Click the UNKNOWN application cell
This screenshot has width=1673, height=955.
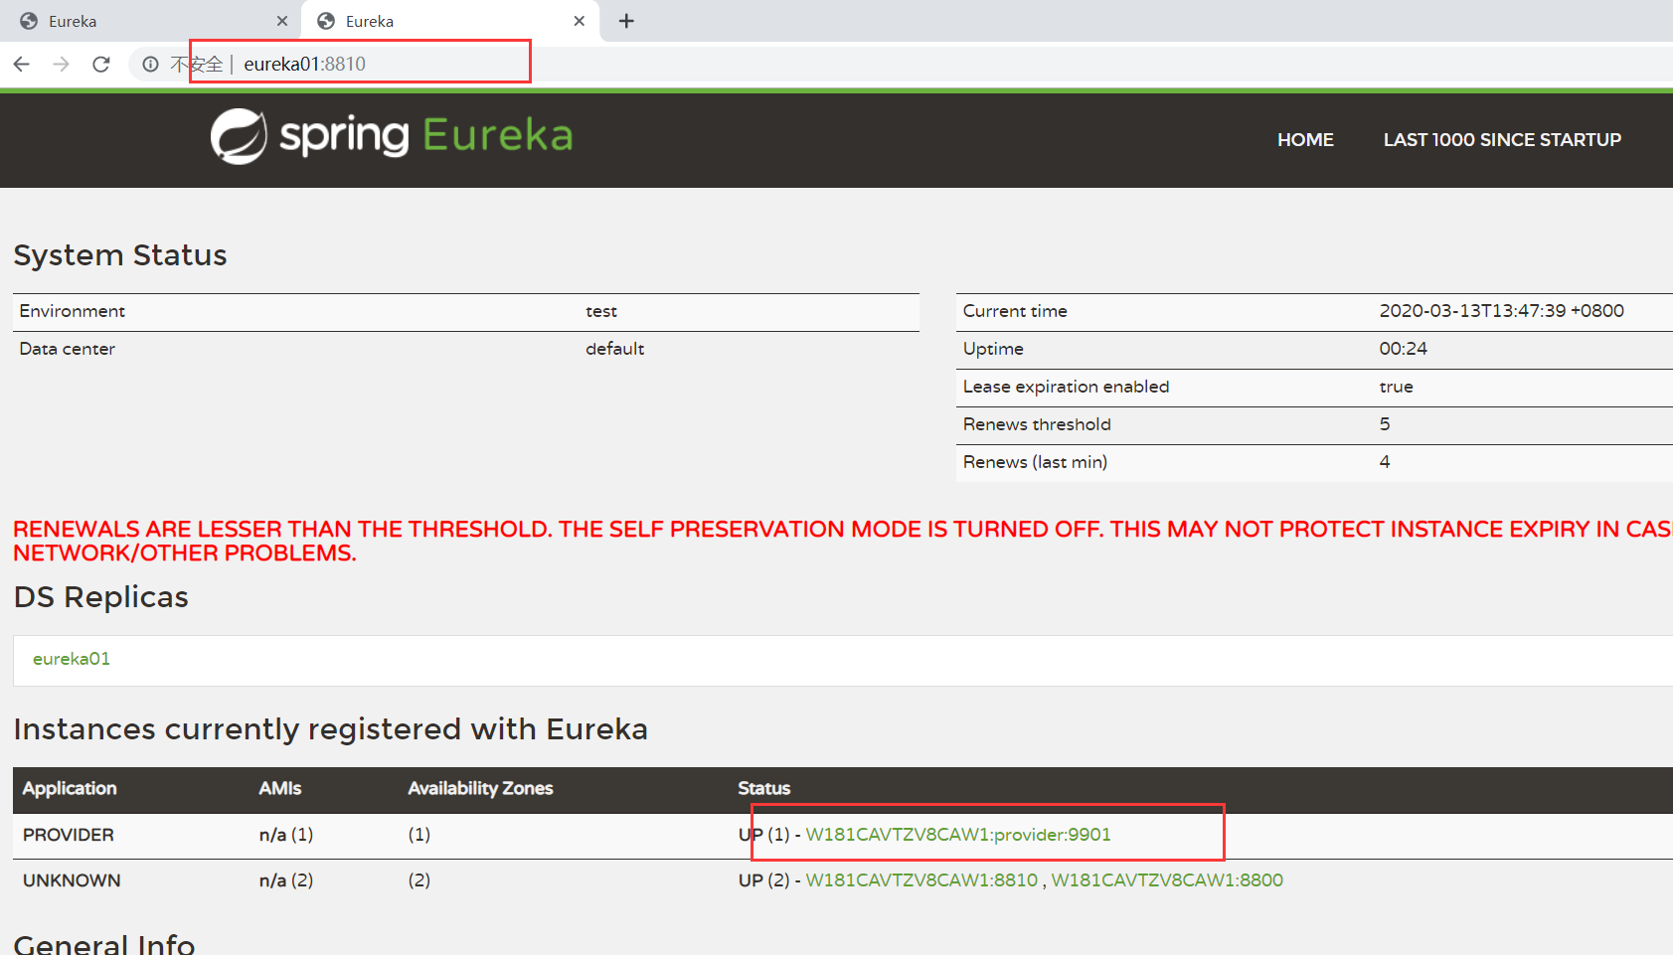[x=72, y=880]
